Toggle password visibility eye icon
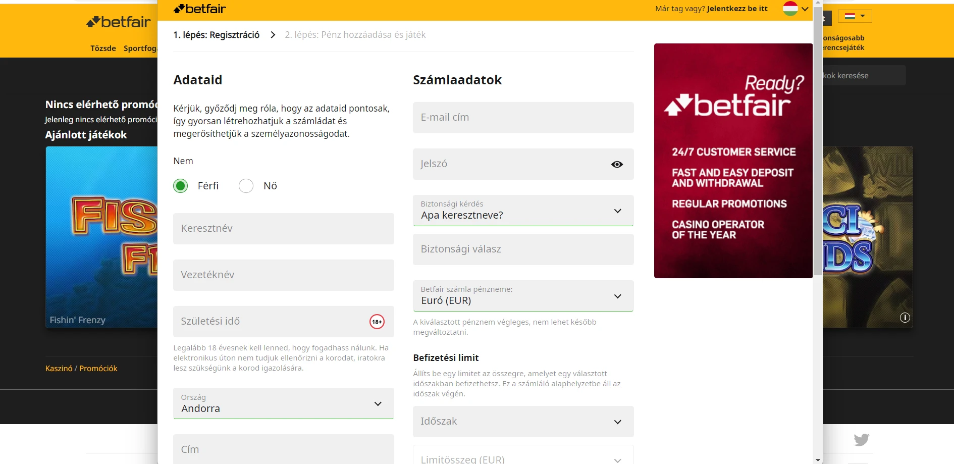This screenshot has width=954, height=464. click(x=617, y=164)
